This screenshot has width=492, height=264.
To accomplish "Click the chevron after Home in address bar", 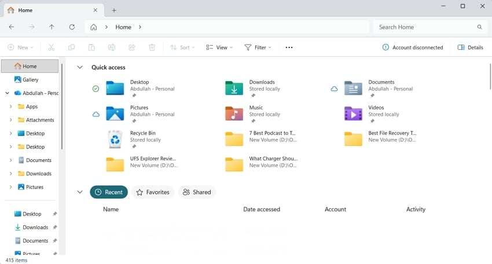I will (x=140, y=27).
